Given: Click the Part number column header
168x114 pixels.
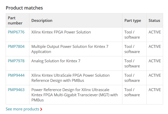Looking at the screenshot, I should click(x=15, y=21).
